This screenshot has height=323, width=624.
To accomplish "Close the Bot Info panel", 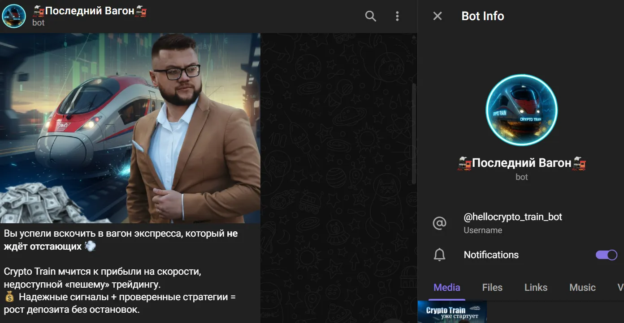I will tap(438, 16).
